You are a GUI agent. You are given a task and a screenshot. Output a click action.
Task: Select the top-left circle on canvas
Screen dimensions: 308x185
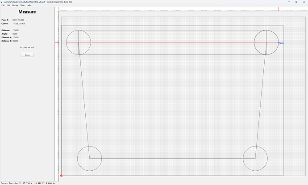pyautogui.click(x=79, y=42)
